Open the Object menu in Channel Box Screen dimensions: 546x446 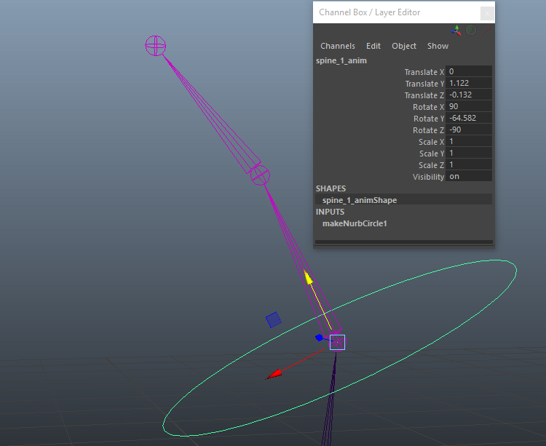pos(404,46)
